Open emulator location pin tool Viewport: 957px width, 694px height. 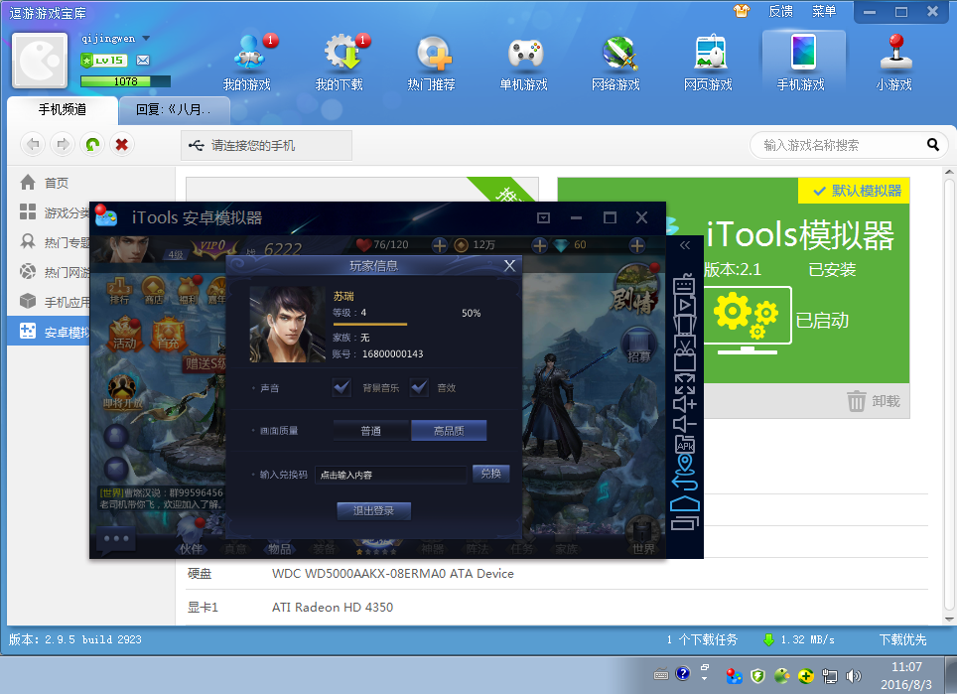click(685, 464)
